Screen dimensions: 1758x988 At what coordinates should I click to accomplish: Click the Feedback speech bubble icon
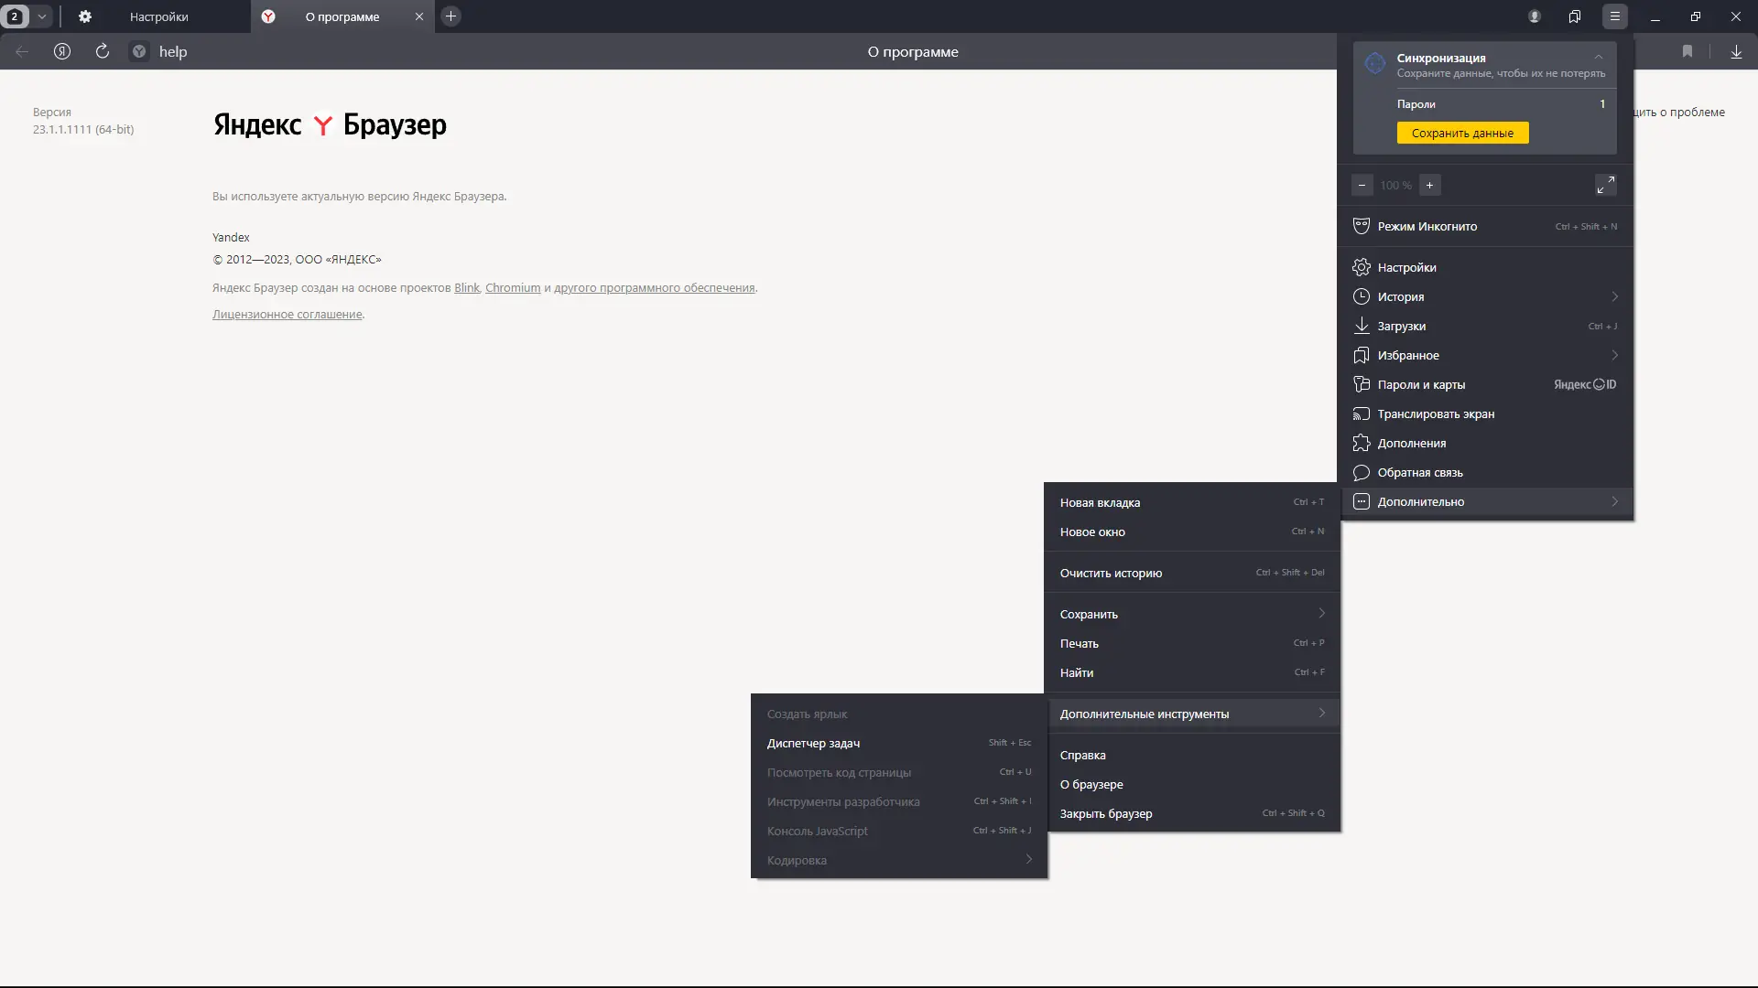[1362, 472]
